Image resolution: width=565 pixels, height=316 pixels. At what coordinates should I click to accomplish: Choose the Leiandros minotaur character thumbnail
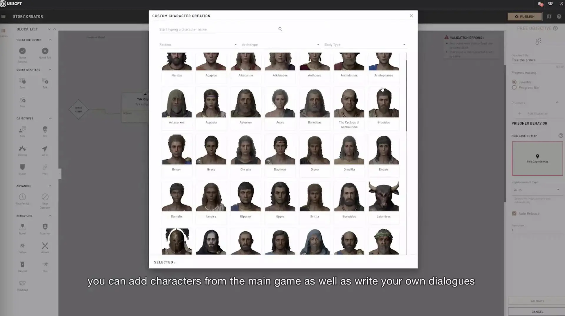pyautogui.click(x=383, y=196)
